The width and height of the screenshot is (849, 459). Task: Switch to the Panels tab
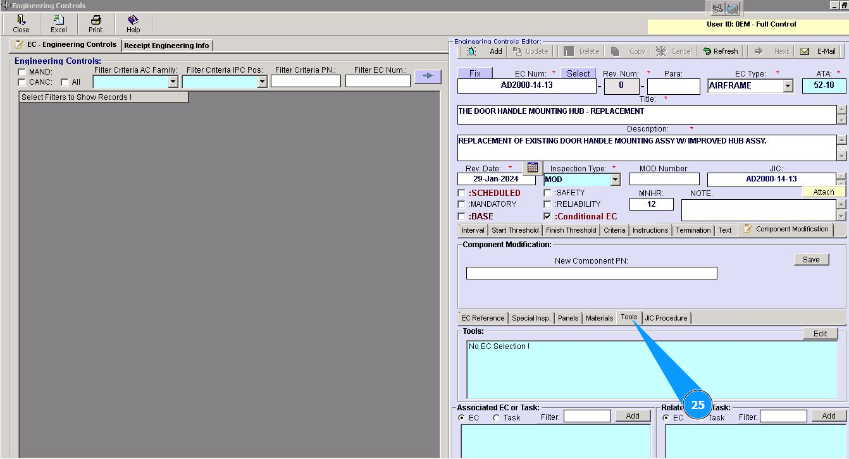(x=568, y=318)
